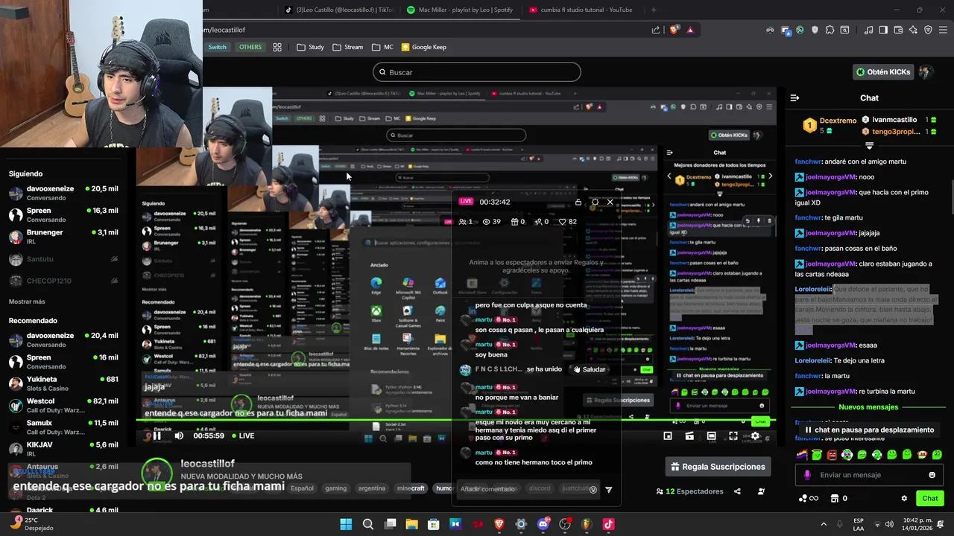This screenshot has height=536, width=954.
Task: Toggle fullscreen on the video player
Action: click(x=733, y=435)
